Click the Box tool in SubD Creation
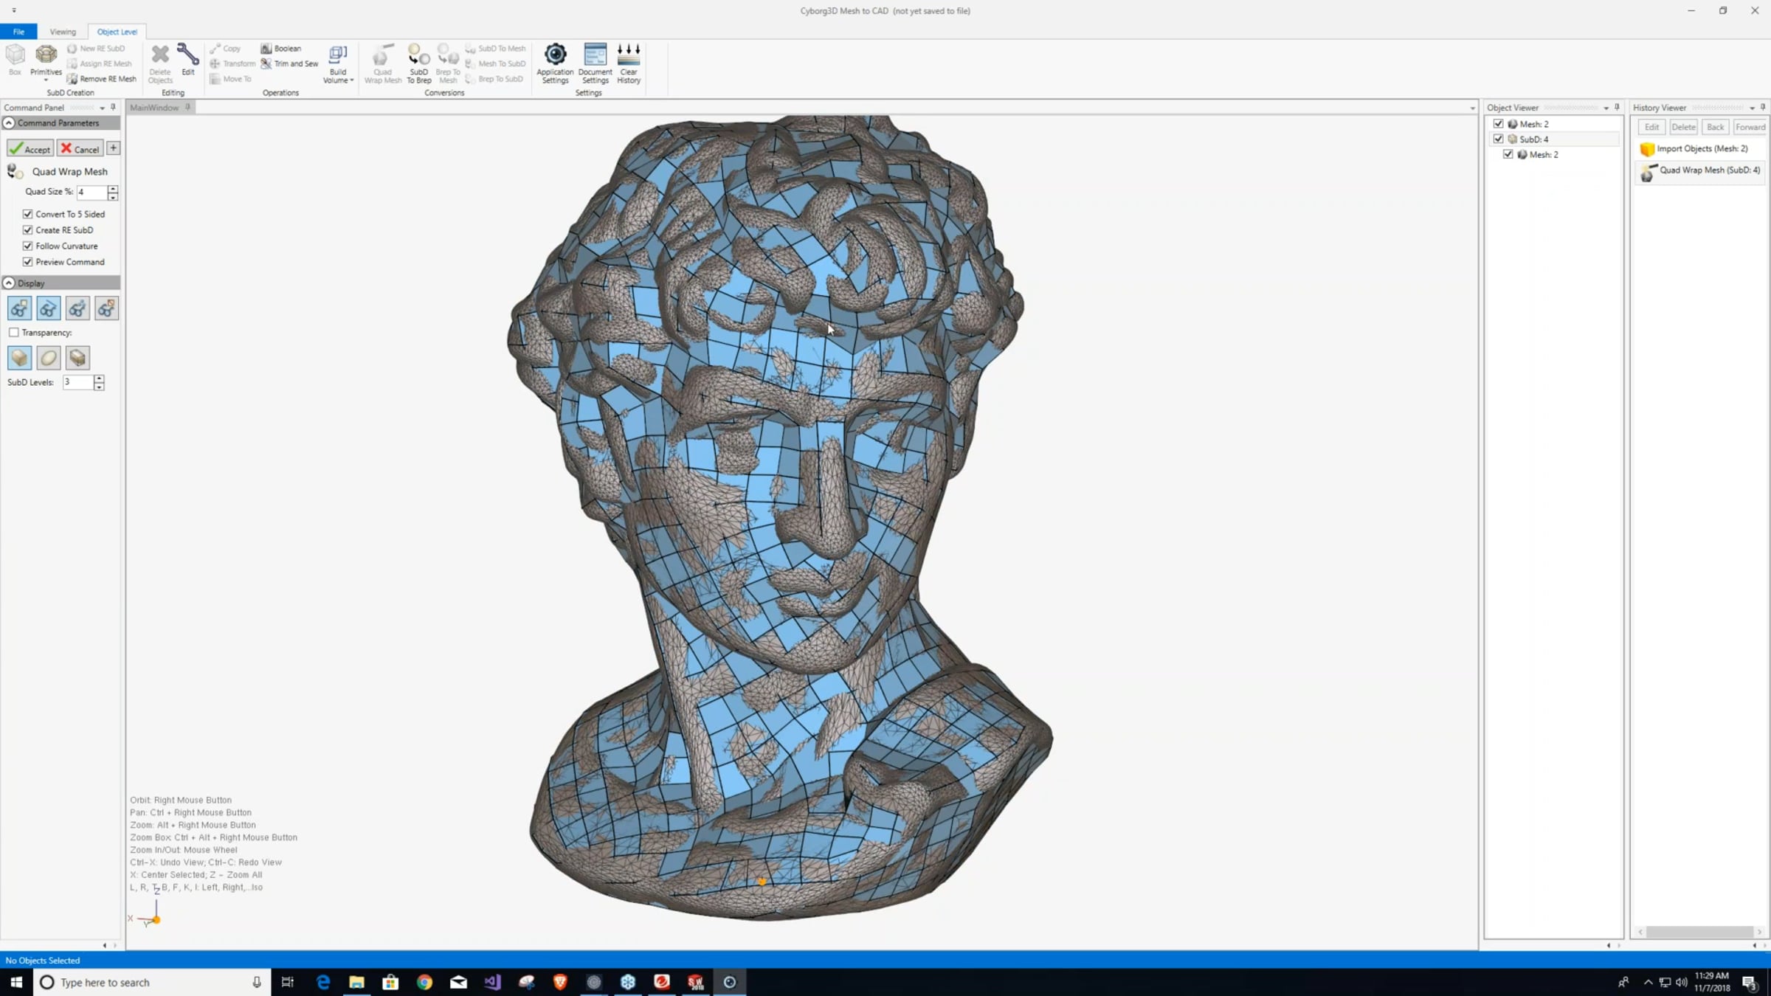 [x=15, y=60]
